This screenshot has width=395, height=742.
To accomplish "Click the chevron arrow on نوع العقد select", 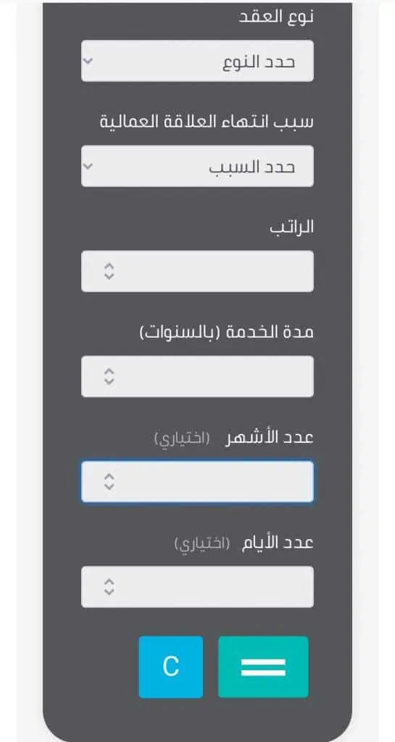I will (89, 61).
